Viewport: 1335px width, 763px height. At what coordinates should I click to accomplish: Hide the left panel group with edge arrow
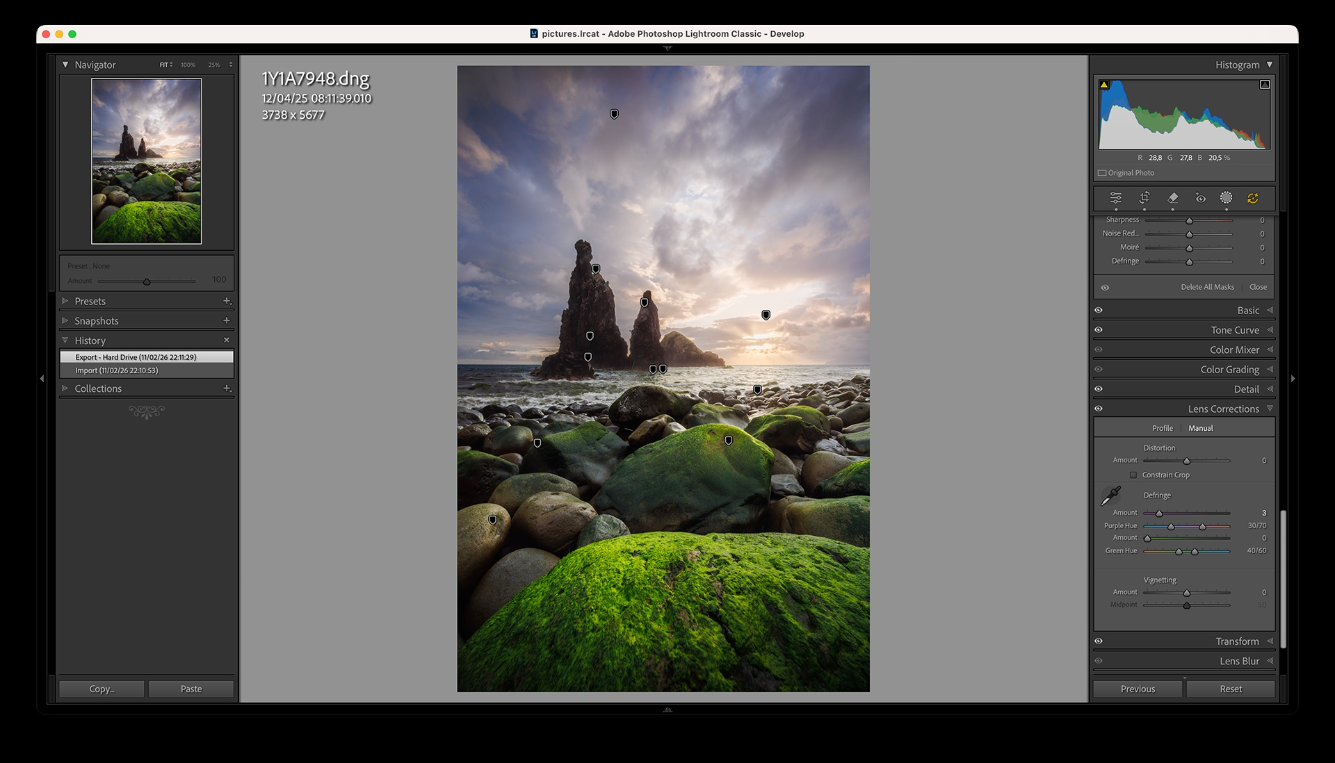(42, 379)
